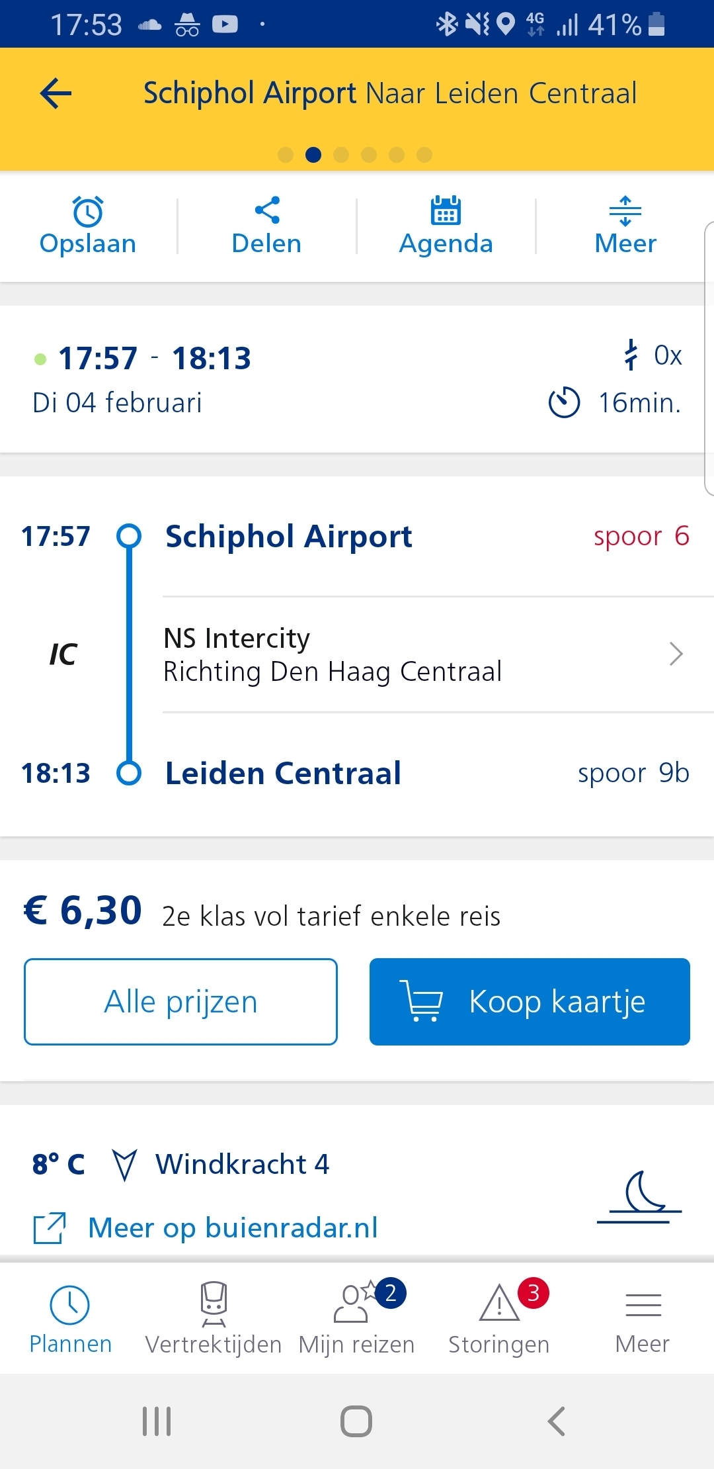
Task: Tap the back arrow in the yellow header
Action: point(56,93)
